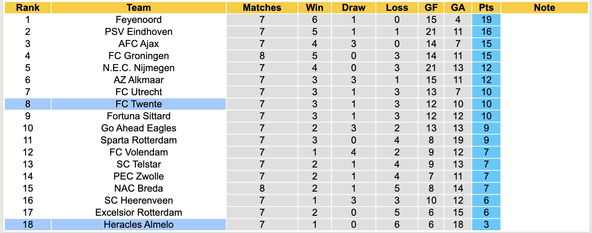This screenshot has width=592, height=233.
Task: Click the Team column header
Action: click(x=138, y=8)
